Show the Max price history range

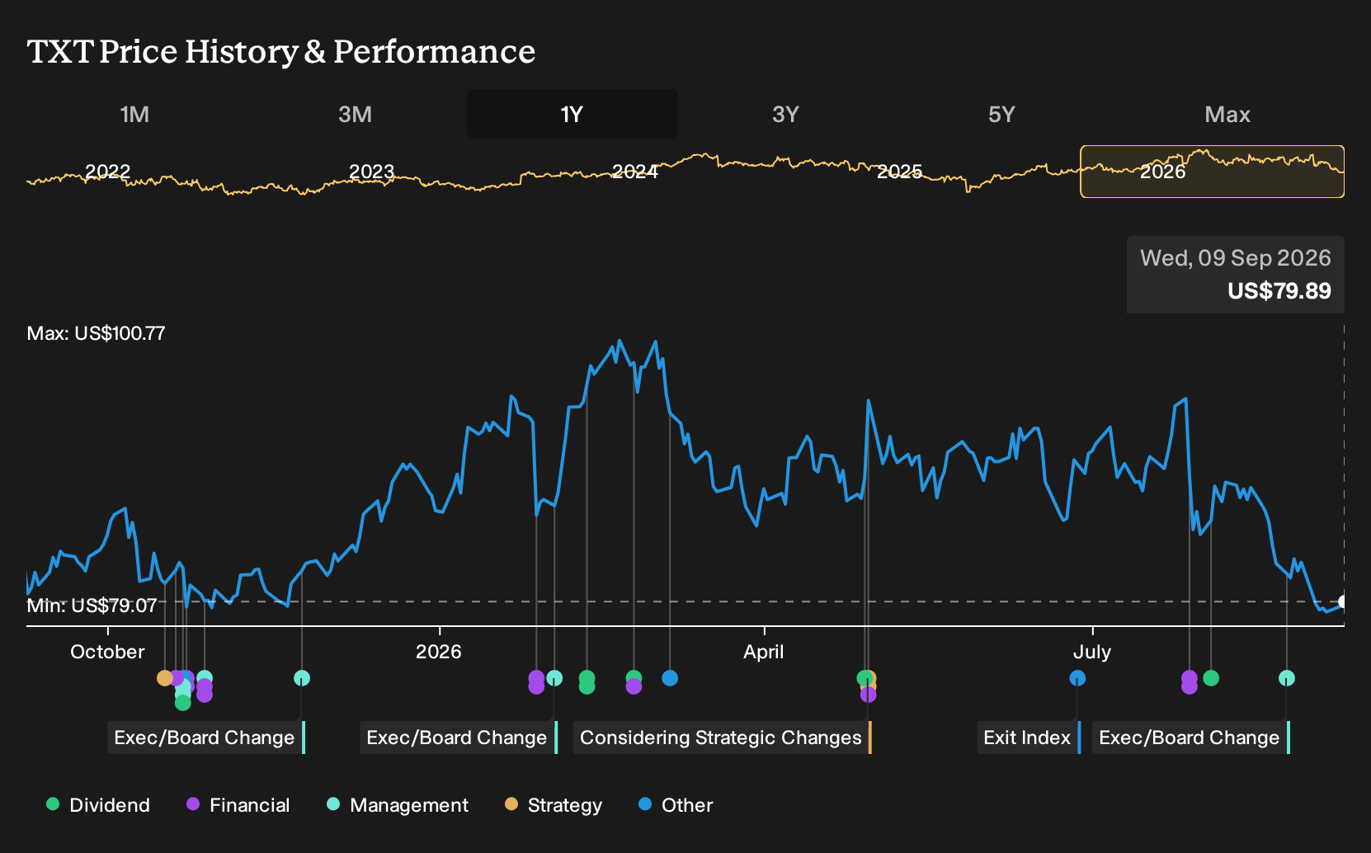[x=1227, y=114]
